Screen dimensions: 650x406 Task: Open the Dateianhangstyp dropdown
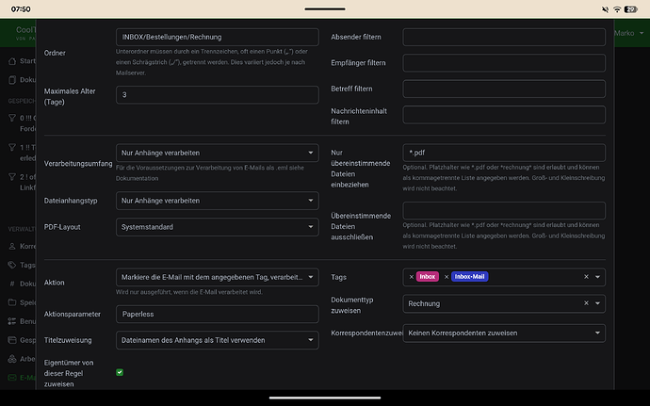(218, 201)
